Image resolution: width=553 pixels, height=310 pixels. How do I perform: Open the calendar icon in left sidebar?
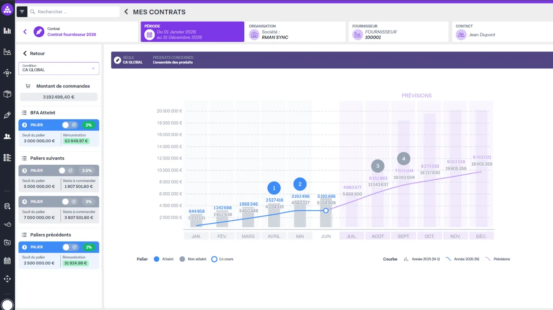(7, 261)
